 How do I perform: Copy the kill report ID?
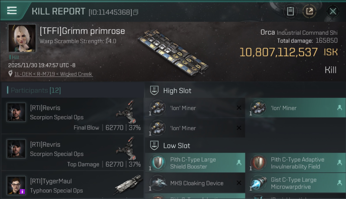click(x=135, y=12)
